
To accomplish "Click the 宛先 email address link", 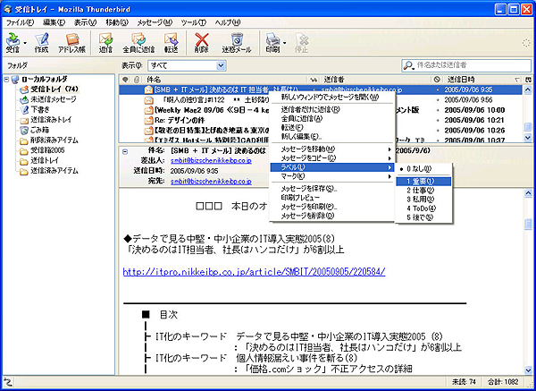I will [211, 181].
